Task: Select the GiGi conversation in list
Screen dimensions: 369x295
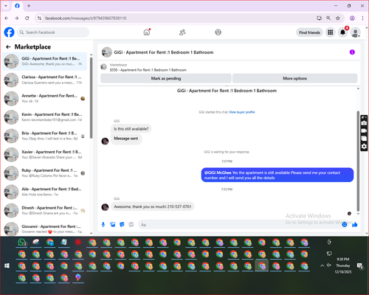Action: click(44, 61)
